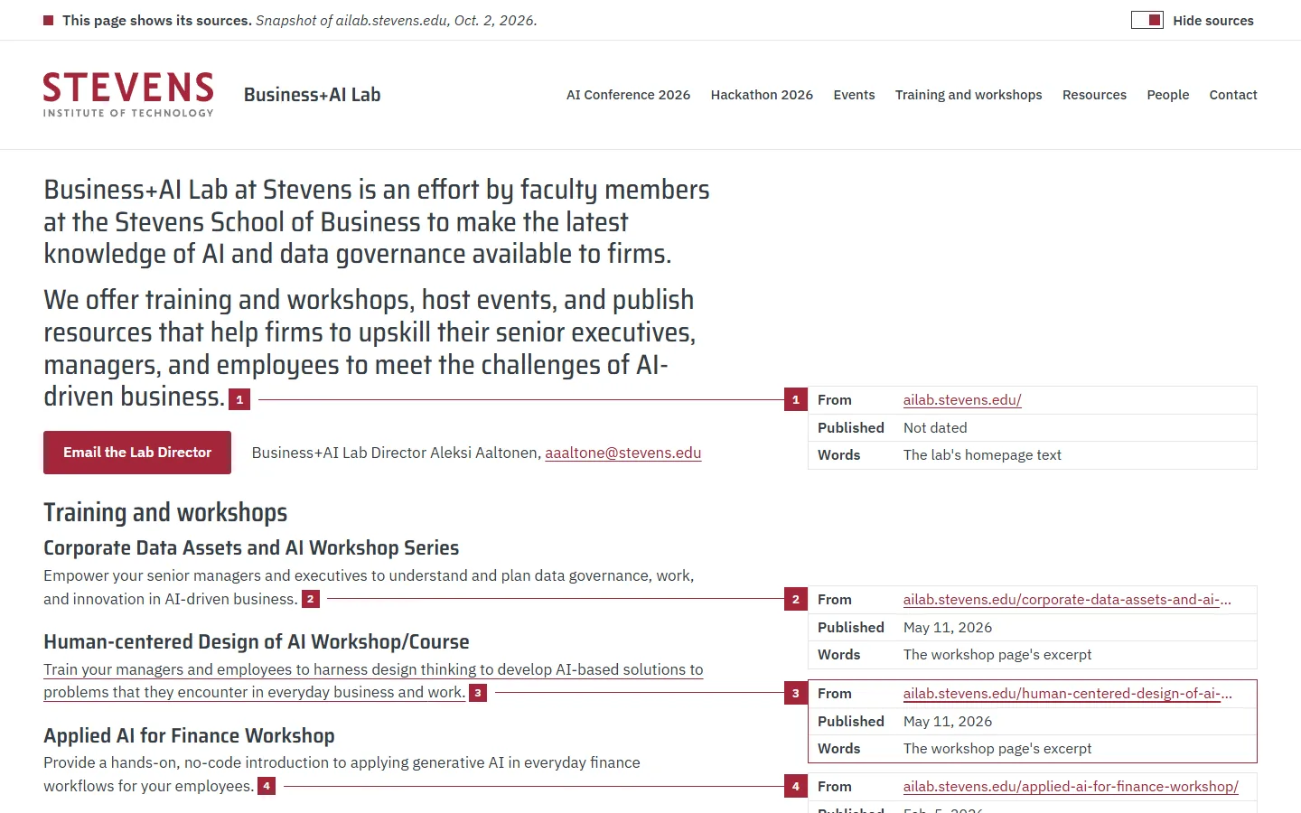This screenshot has width=1301, height=813.
Task: Open the AI Conference 2026 menu item
Action: [628, 95]
